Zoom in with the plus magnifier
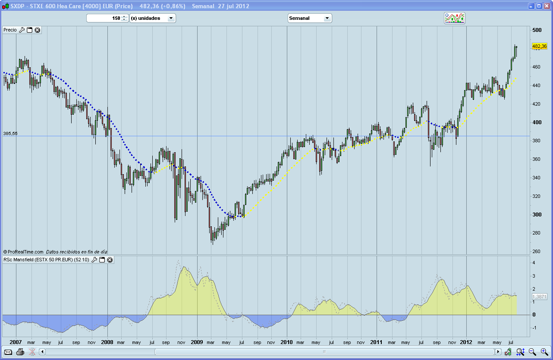This screenshot has width=553, height=360. pos(544,352)
